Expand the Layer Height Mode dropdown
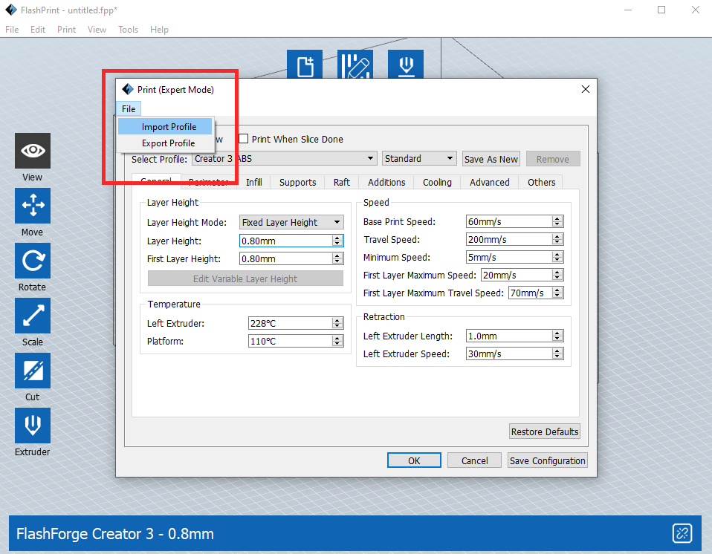The width and height of the screenshot is (712, 554). (291, 222)
